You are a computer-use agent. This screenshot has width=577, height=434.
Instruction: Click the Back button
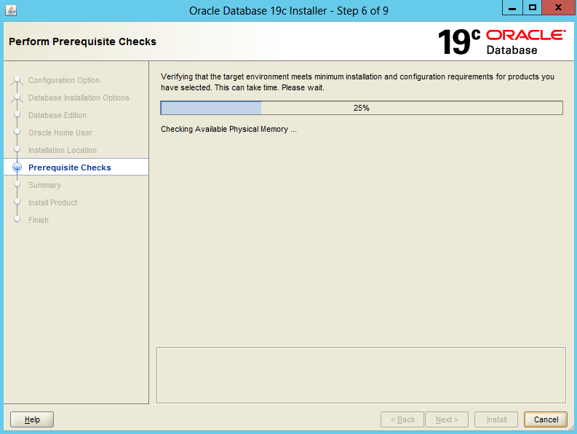click(x=402, y=419)
